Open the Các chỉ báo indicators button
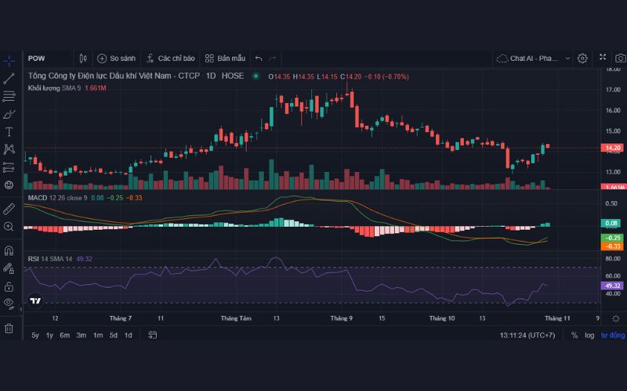 (x=169, y=58)
